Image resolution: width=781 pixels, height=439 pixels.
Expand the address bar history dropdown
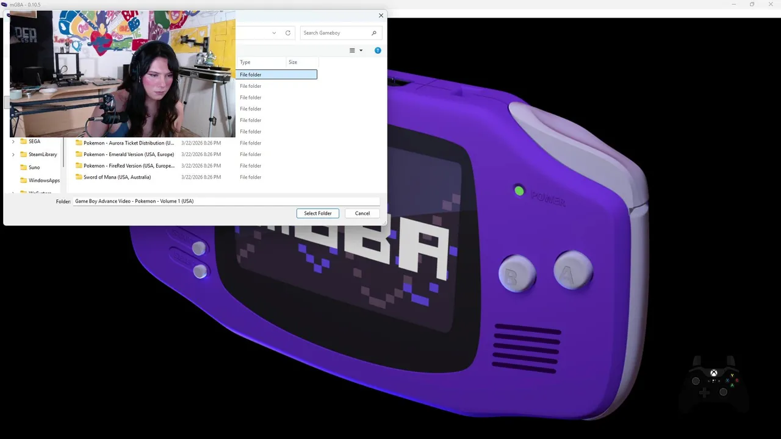tap(274, 33)
